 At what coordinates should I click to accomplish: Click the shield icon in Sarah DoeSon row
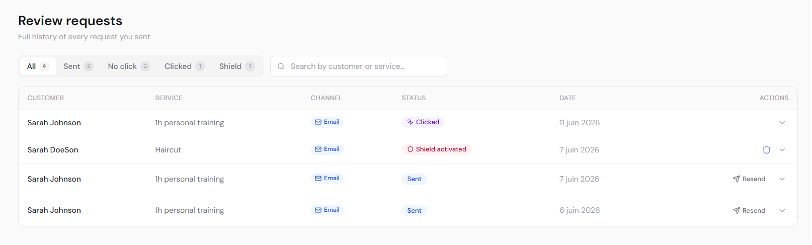click(x=767, y=150)
